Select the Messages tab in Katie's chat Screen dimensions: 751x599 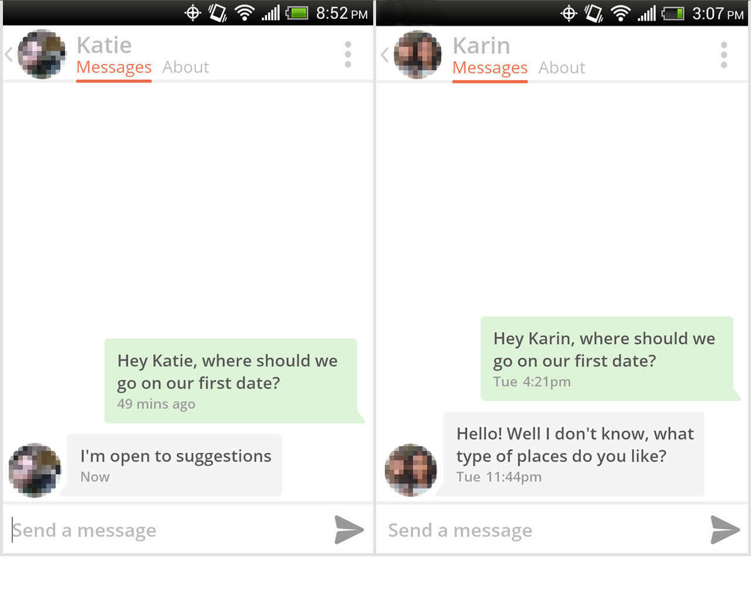pos(114,67)
